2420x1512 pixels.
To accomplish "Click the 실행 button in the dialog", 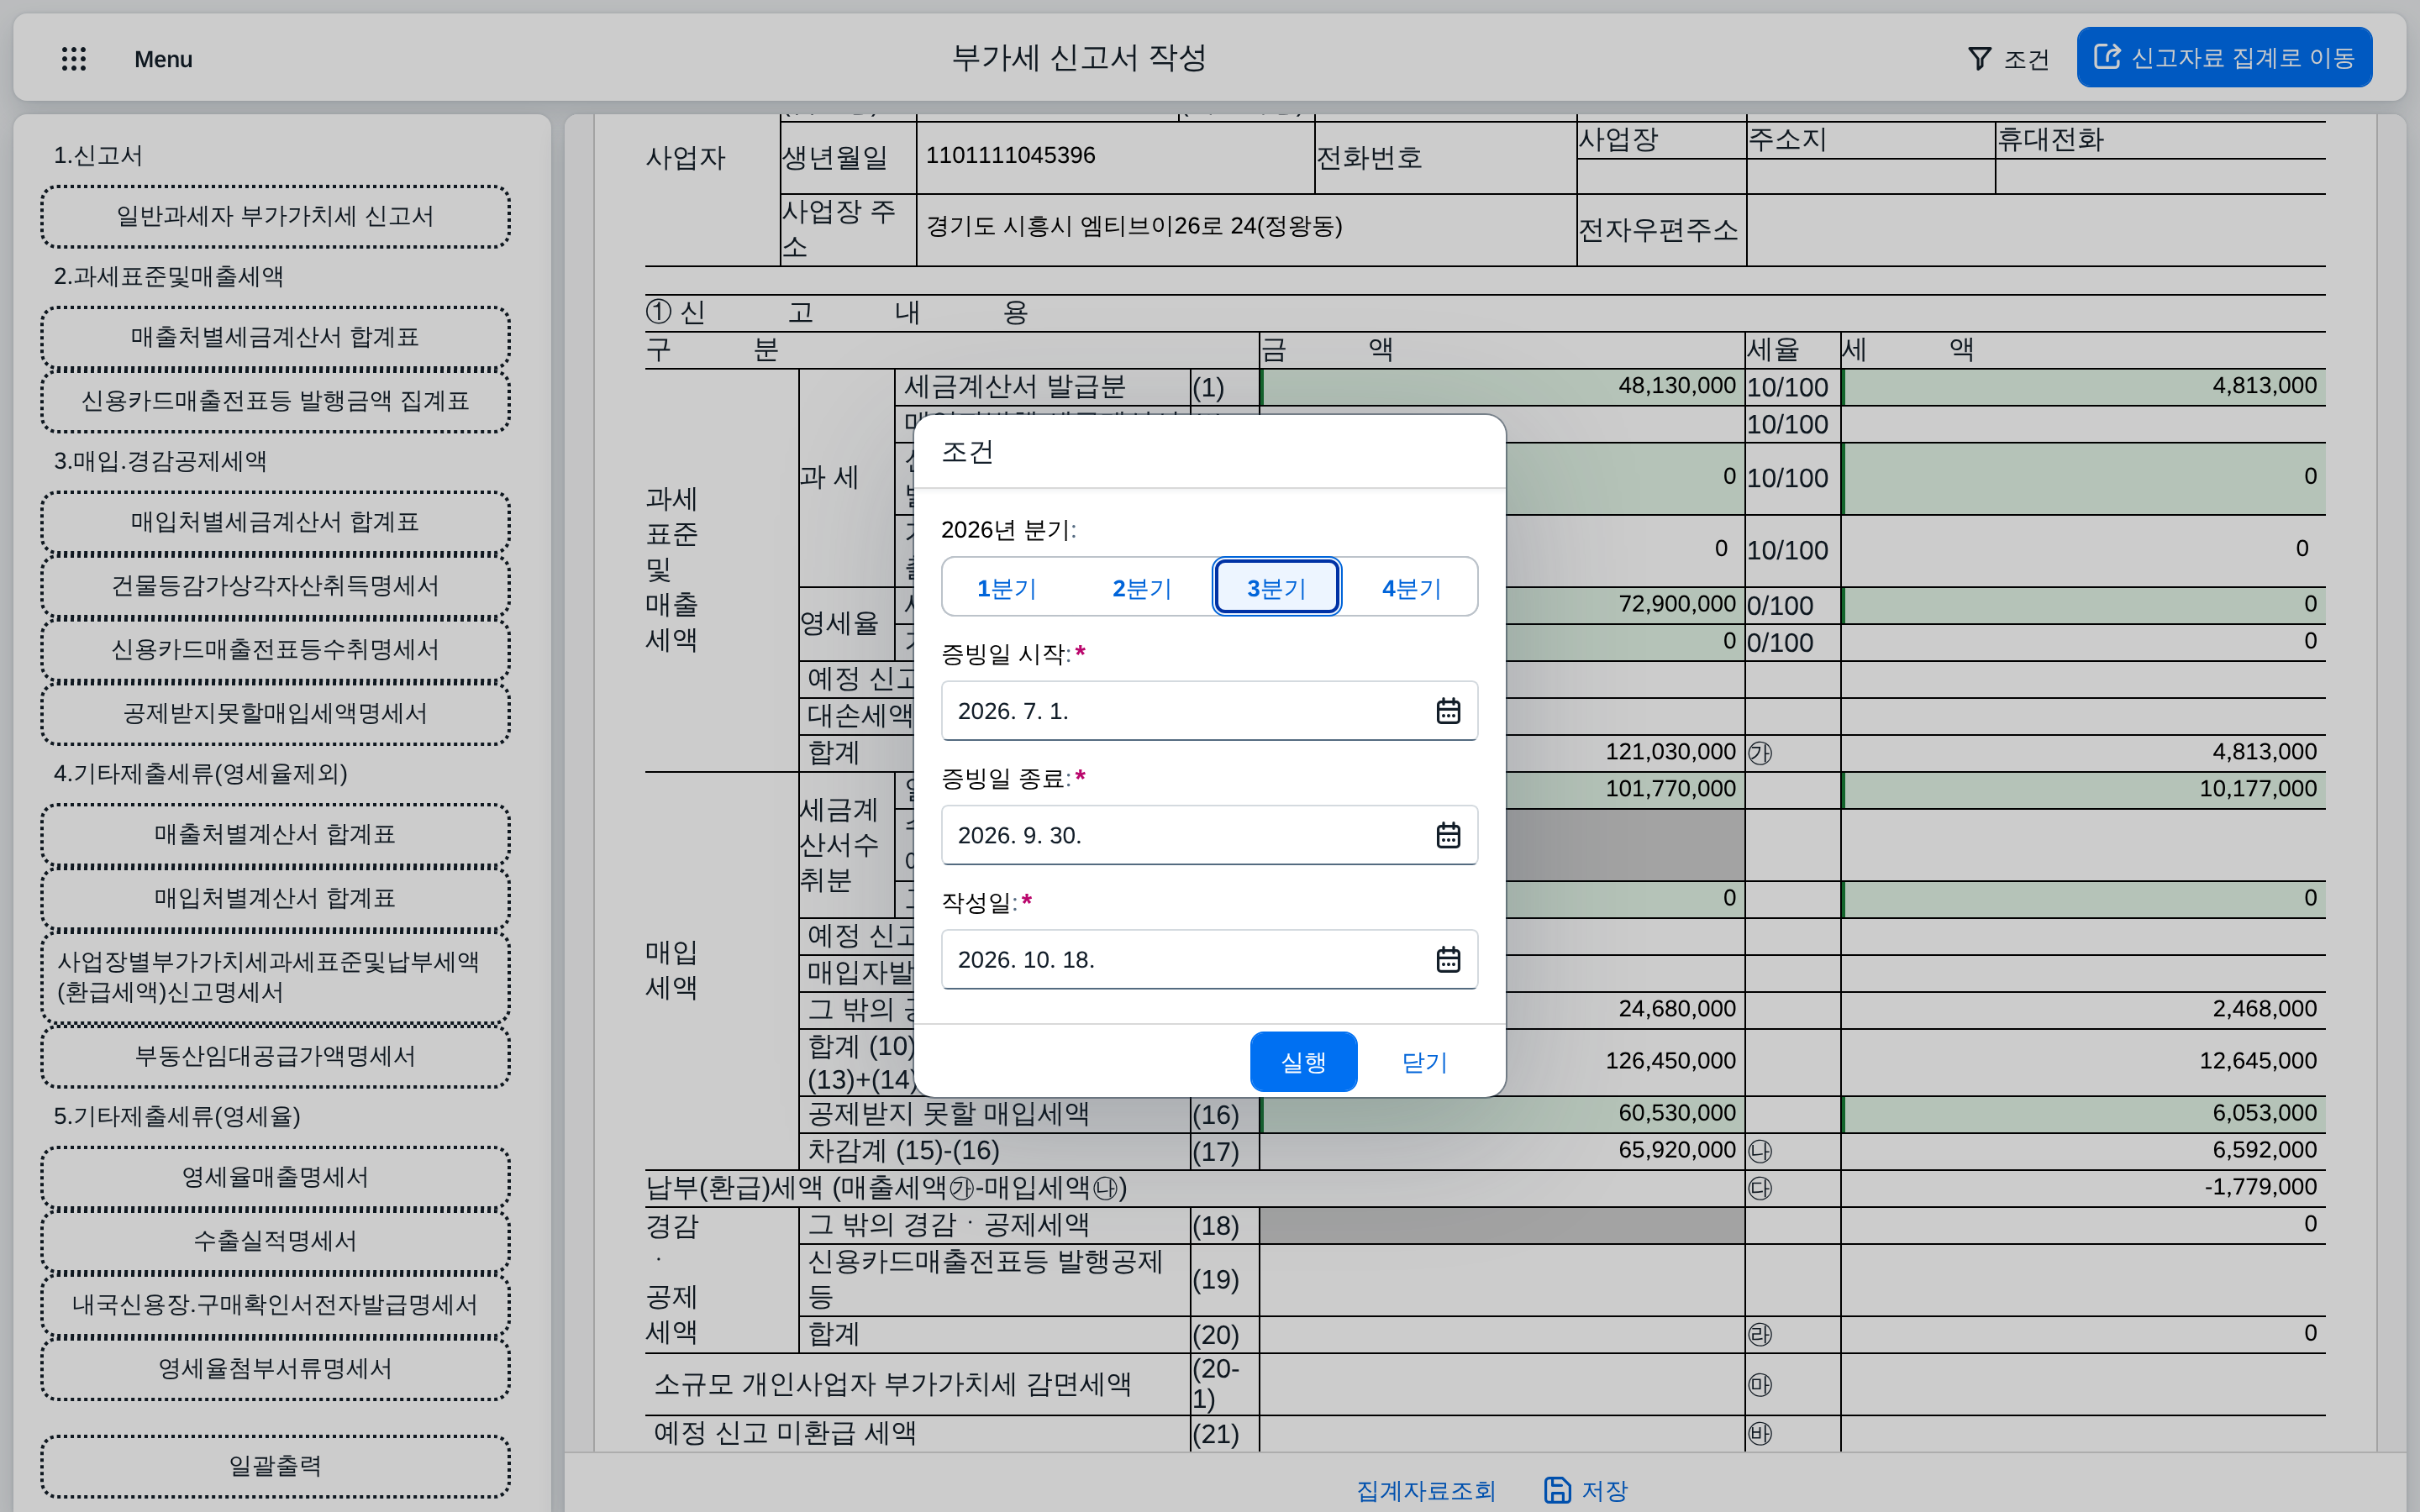I will coord(1304,1062).
